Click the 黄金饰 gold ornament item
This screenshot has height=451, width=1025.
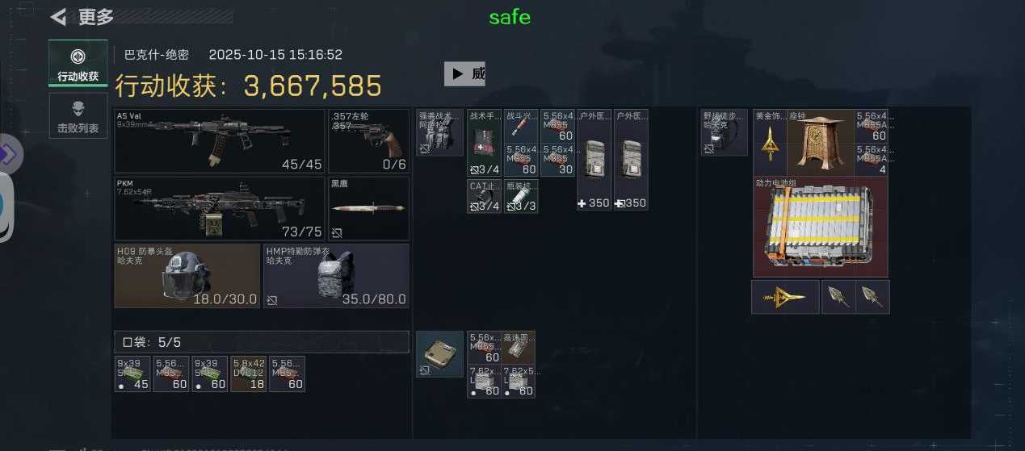coord(770,142)
